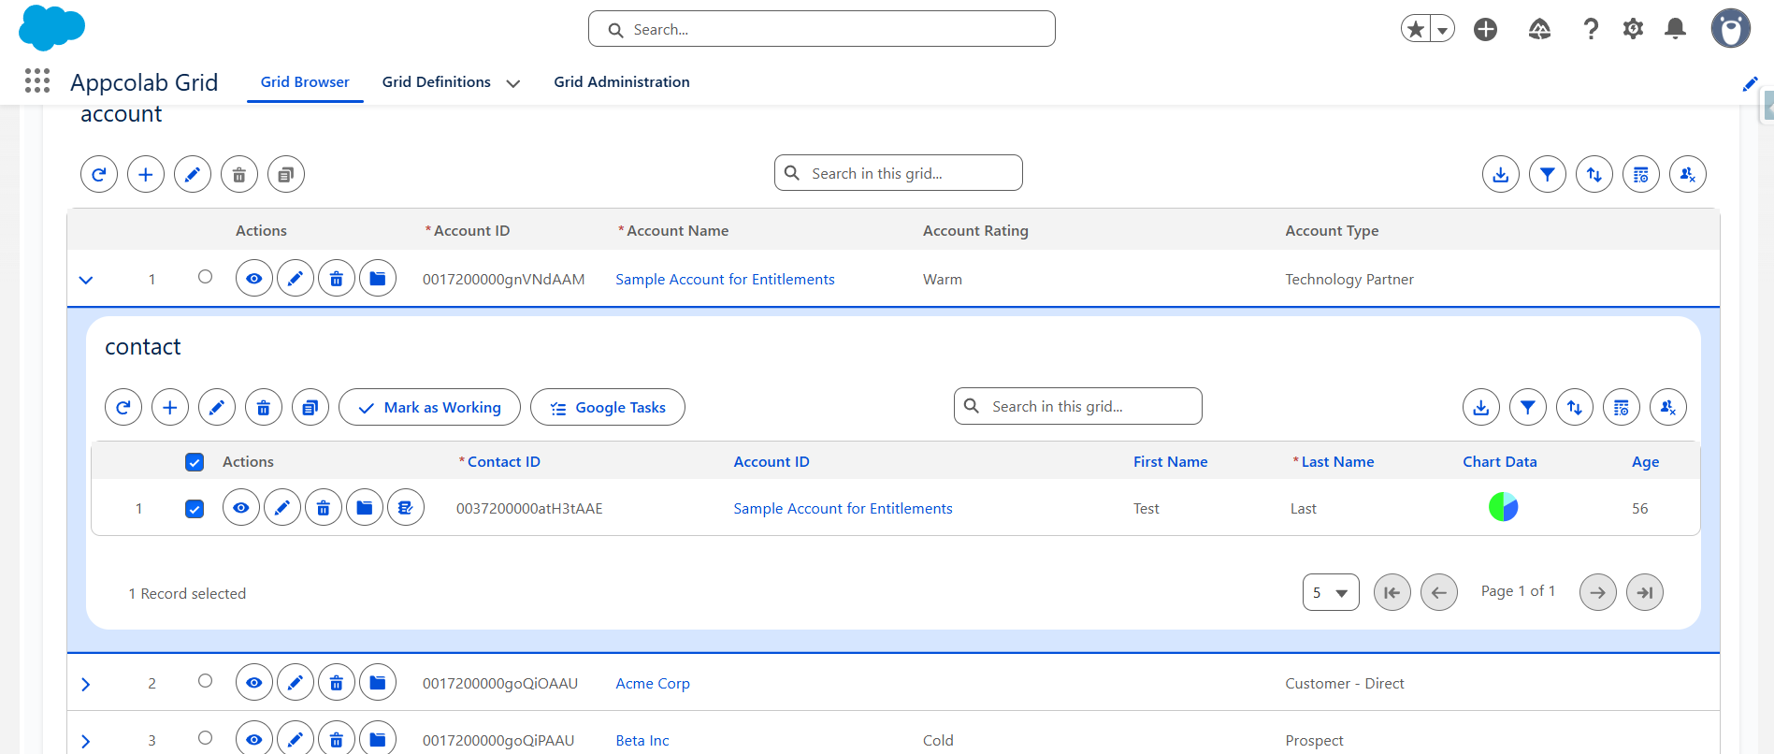Click contact grid user-remove icon
This screenshot has width=1774, height=754.
tap(1668, 407)
